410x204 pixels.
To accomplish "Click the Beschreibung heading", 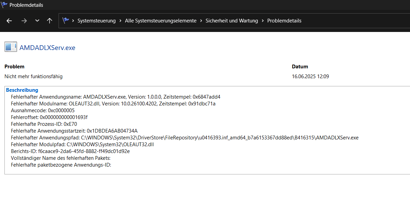I will pos(22,90).
